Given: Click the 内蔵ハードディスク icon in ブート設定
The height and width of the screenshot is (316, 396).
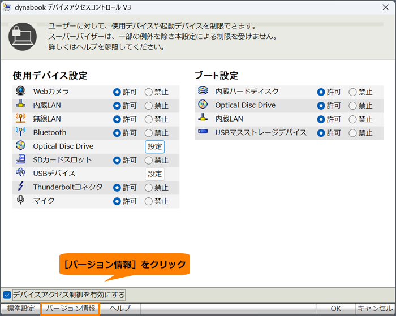Looking at the screenshot, I should (x=203, y=90).
